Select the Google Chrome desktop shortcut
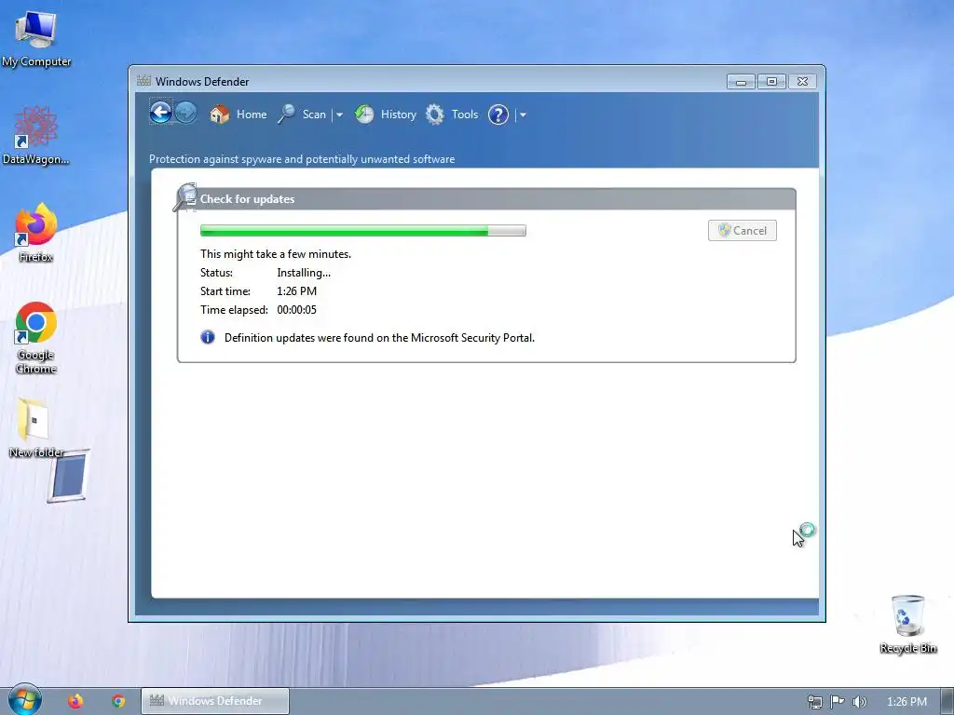Screen dimensions: 954x715 pos(36,338)
